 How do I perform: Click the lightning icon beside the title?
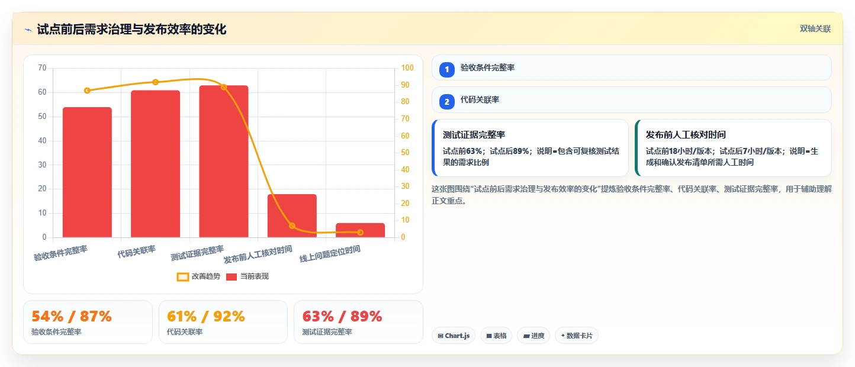tap(28, 30)
